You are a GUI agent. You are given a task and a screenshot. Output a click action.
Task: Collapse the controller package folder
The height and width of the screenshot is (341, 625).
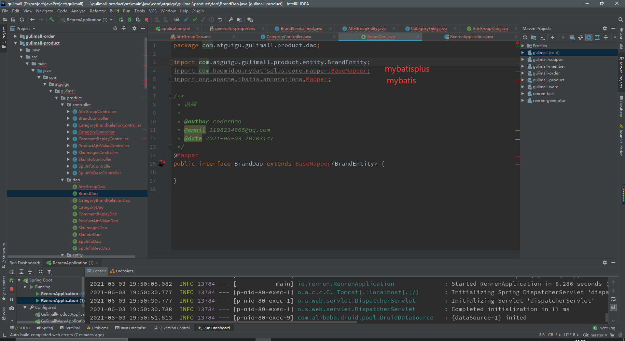click(x=62, y=105)
